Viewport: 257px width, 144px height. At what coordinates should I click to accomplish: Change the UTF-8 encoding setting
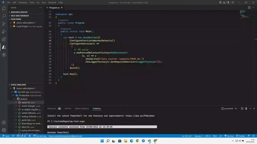pos(207,136)
